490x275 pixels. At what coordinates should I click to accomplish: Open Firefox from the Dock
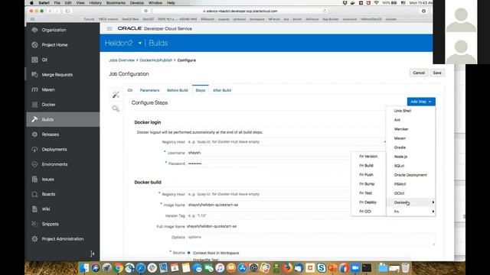(288, 267)
